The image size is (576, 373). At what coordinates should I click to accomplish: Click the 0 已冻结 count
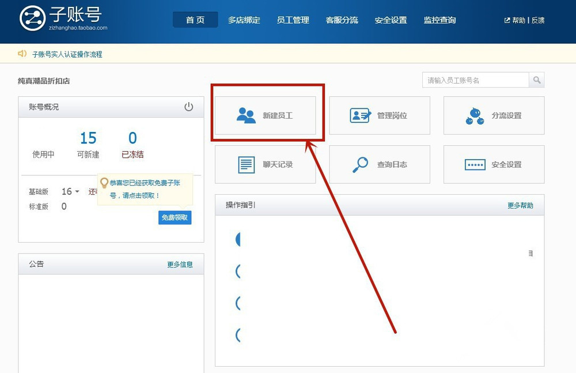click(132, 145)
